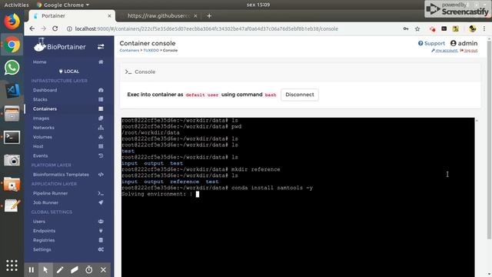
Task: Reload the current page
Action: point(55,28)
